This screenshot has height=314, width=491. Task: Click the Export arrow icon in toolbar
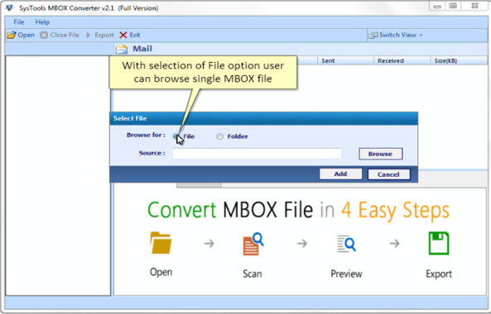(89, 35)
